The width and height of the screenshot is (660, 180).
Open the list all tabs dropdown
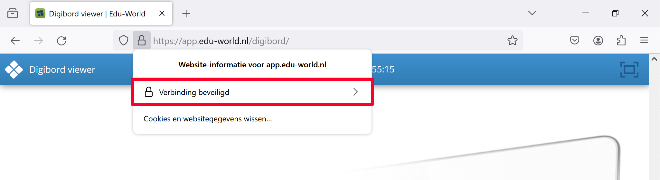coord(532,13)
